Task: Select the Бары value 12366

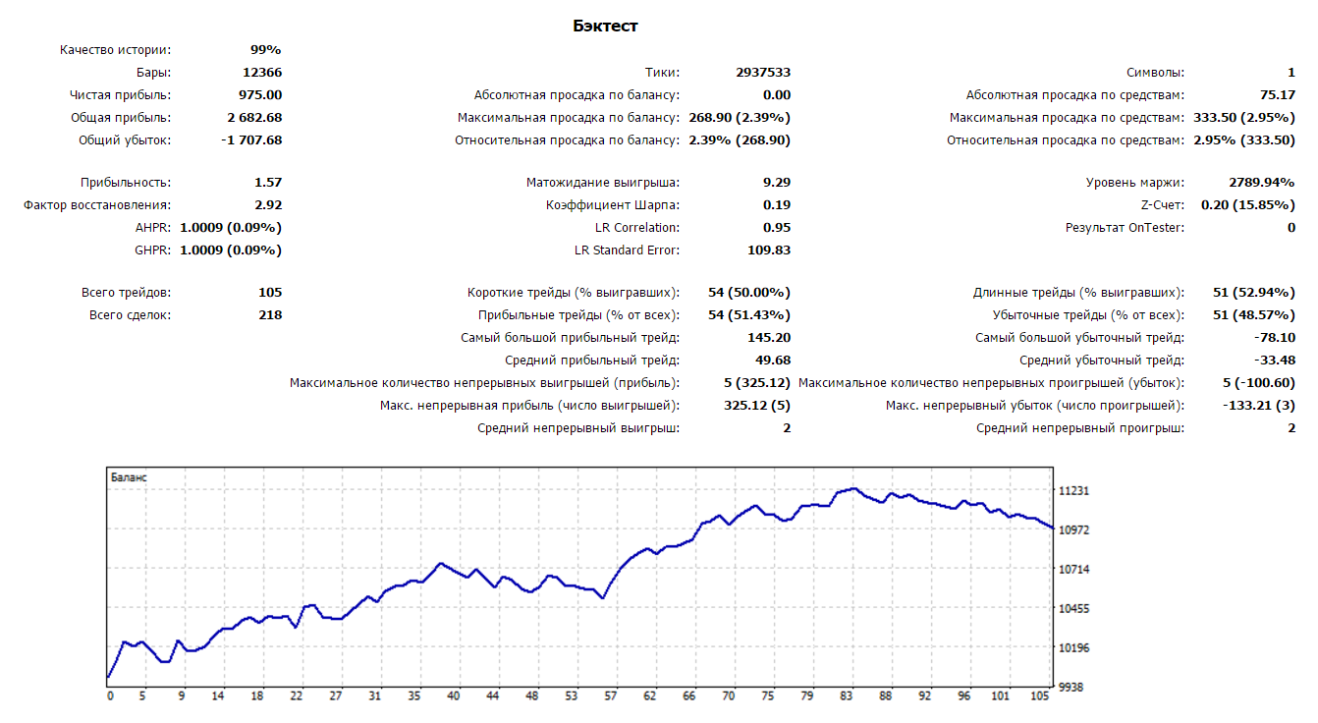Action: click(x=261, y=73)
